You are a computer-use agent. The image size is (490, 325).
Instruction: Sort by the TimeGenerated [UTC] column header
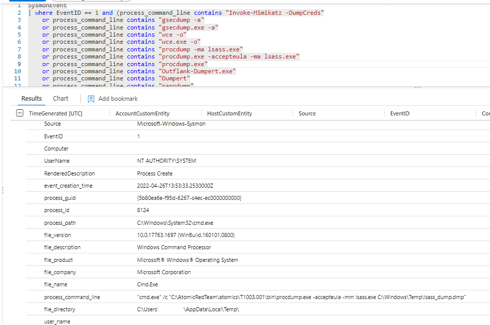click(x=55, y=113)
